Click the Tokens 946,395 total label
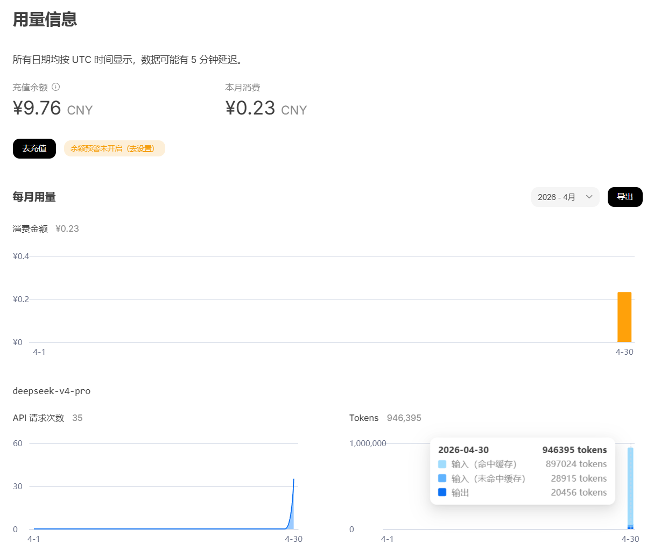The width and height of the screenshot is (654, 558). coord(385,418)
